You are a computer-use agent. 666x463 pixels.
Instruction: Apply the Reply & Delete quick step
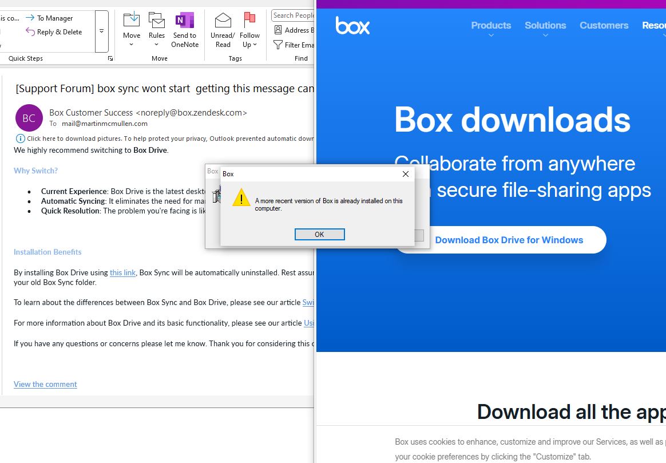tap(54, 32)
